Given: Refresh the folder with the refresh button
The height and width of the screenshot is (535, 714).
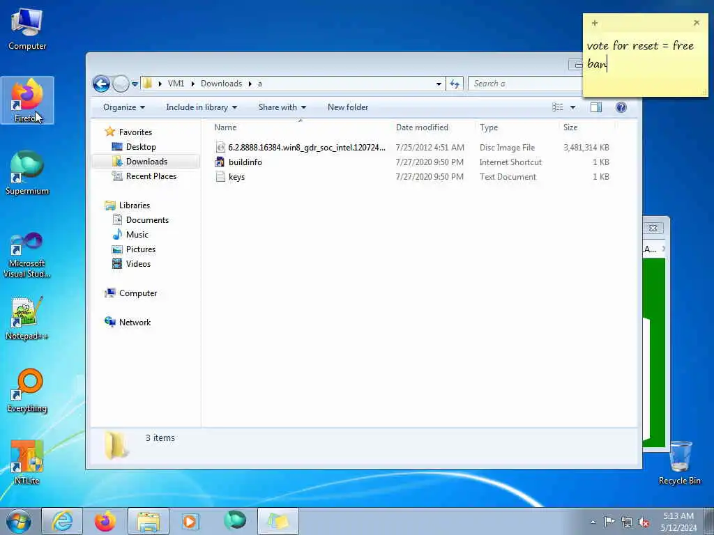Looking at the screenshot, I should (455, 84).
